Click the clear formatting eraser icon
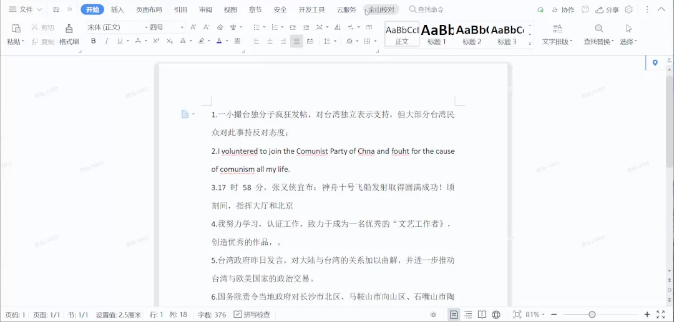This screenshot has height=322, width=674. 220,27
